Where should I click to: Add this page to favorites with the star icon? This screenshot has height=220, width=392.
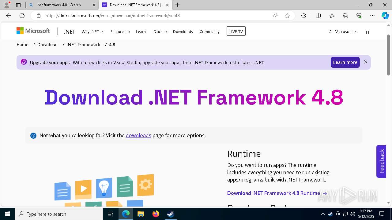(x=287, y=16)
